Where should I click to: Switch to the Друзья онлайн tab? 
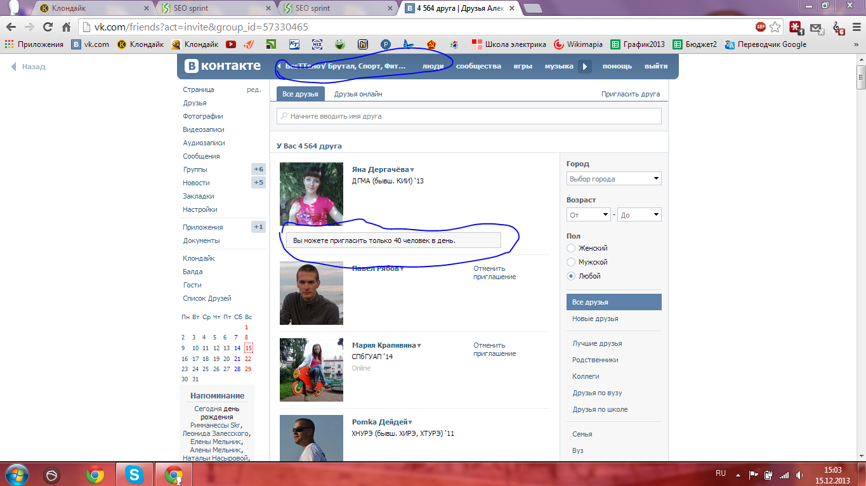tap(358, 94)
